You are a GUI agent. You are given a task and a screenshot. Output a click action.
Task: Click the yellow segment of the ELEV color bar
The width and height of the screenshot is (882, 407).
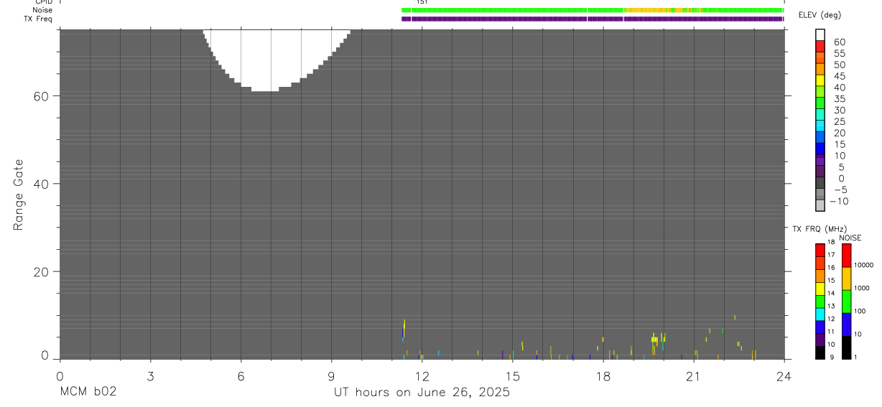pos(820,80)
